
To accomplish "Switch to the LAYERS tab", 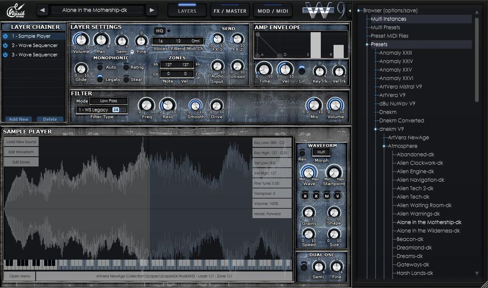I will click(187, 11).
